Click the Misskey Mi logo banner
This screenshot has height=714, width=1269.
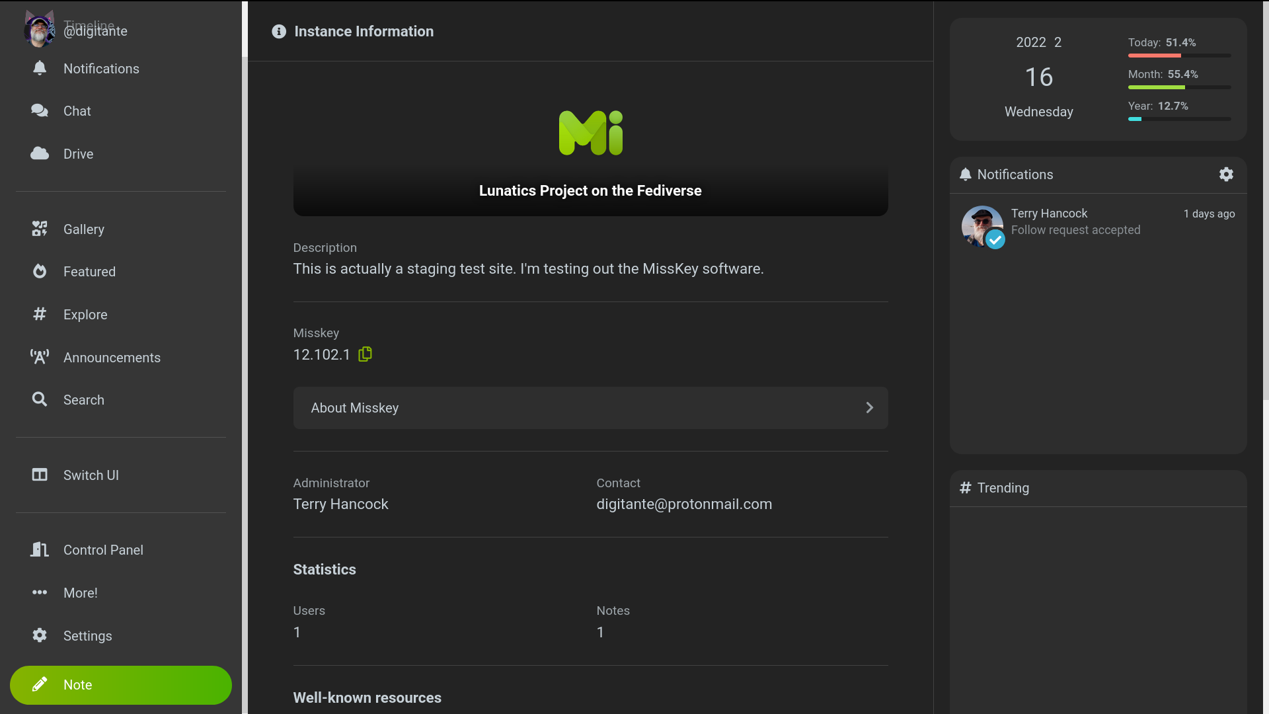pos(590,133)
